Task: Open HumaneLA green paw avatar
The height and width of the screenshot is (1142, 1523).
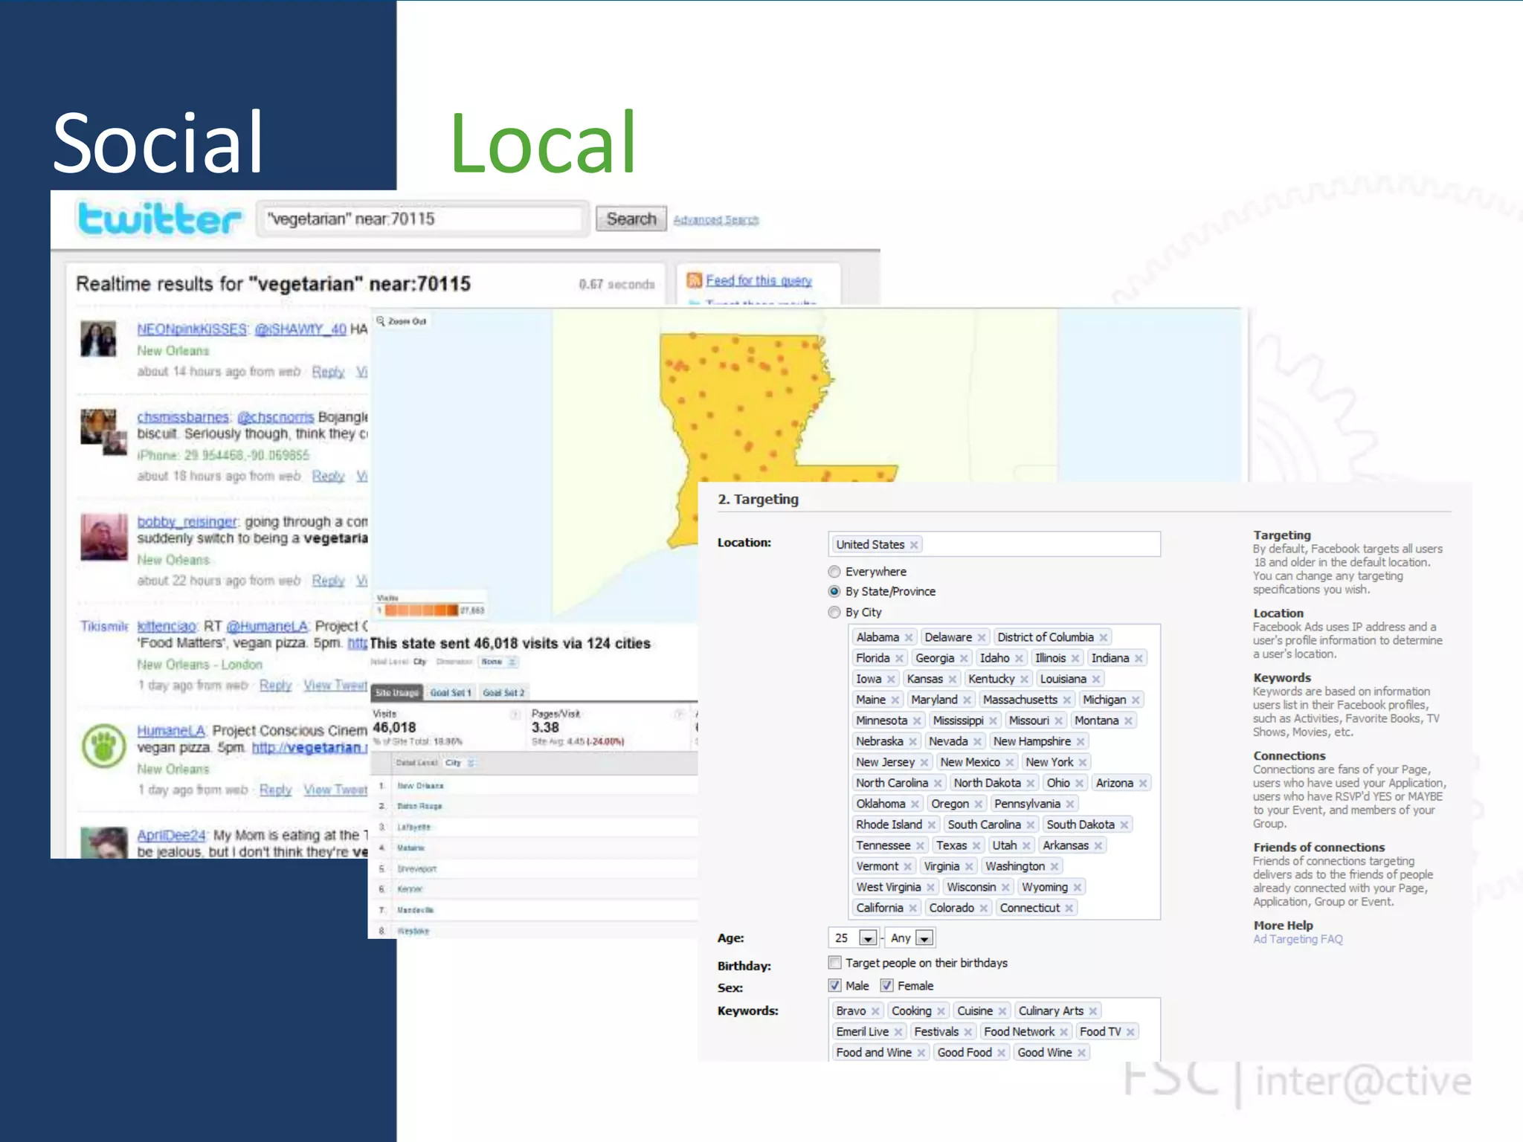Action: [103, 746]
